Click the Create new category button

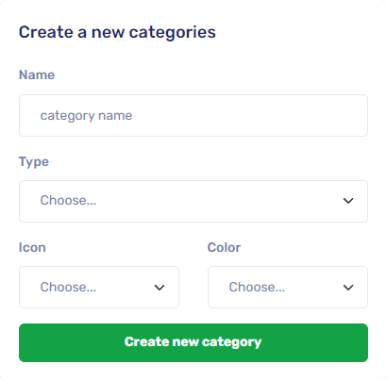pyautogui.click(x=193, y=342)
